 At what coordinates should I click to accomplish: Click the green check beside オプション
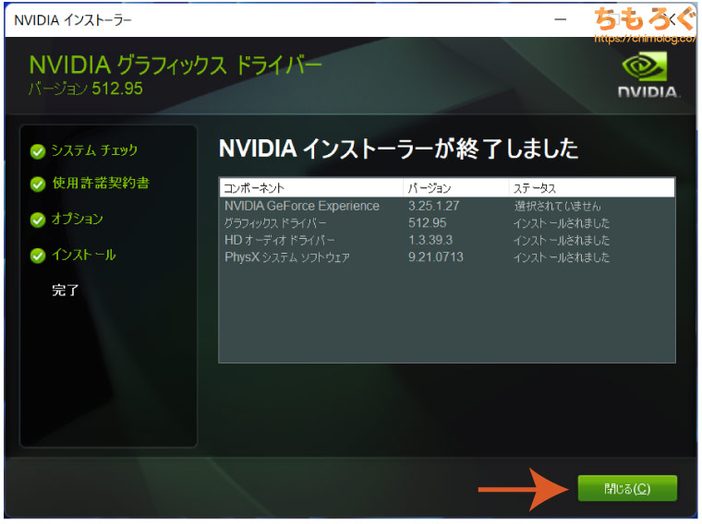[x=38, y=220]
